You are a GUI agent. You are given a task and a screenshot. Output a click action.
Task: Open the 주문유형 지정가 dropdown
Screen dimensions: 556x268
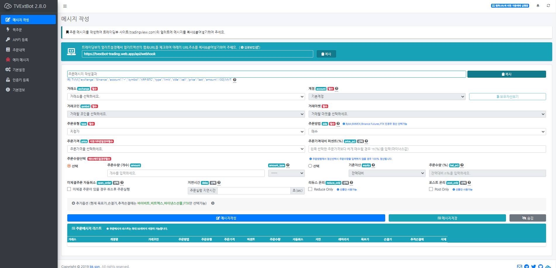pos(186,132)
